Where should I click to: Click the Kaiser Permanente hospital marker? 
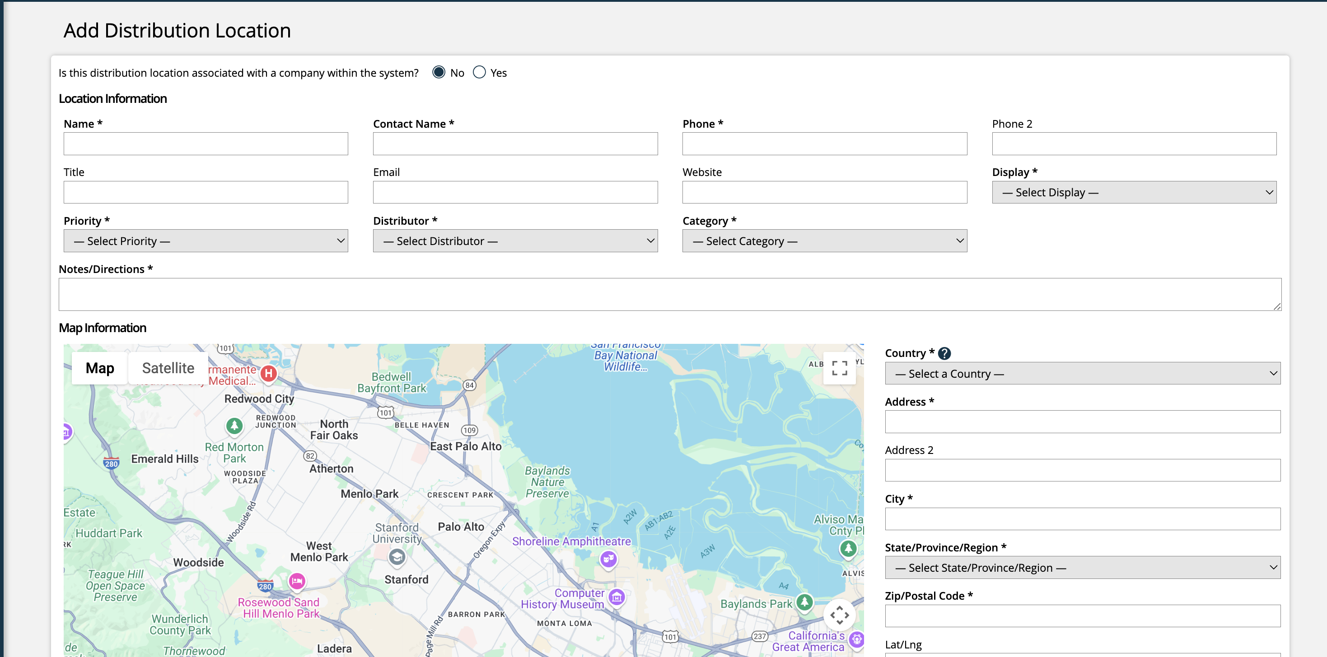pos(268,374)
